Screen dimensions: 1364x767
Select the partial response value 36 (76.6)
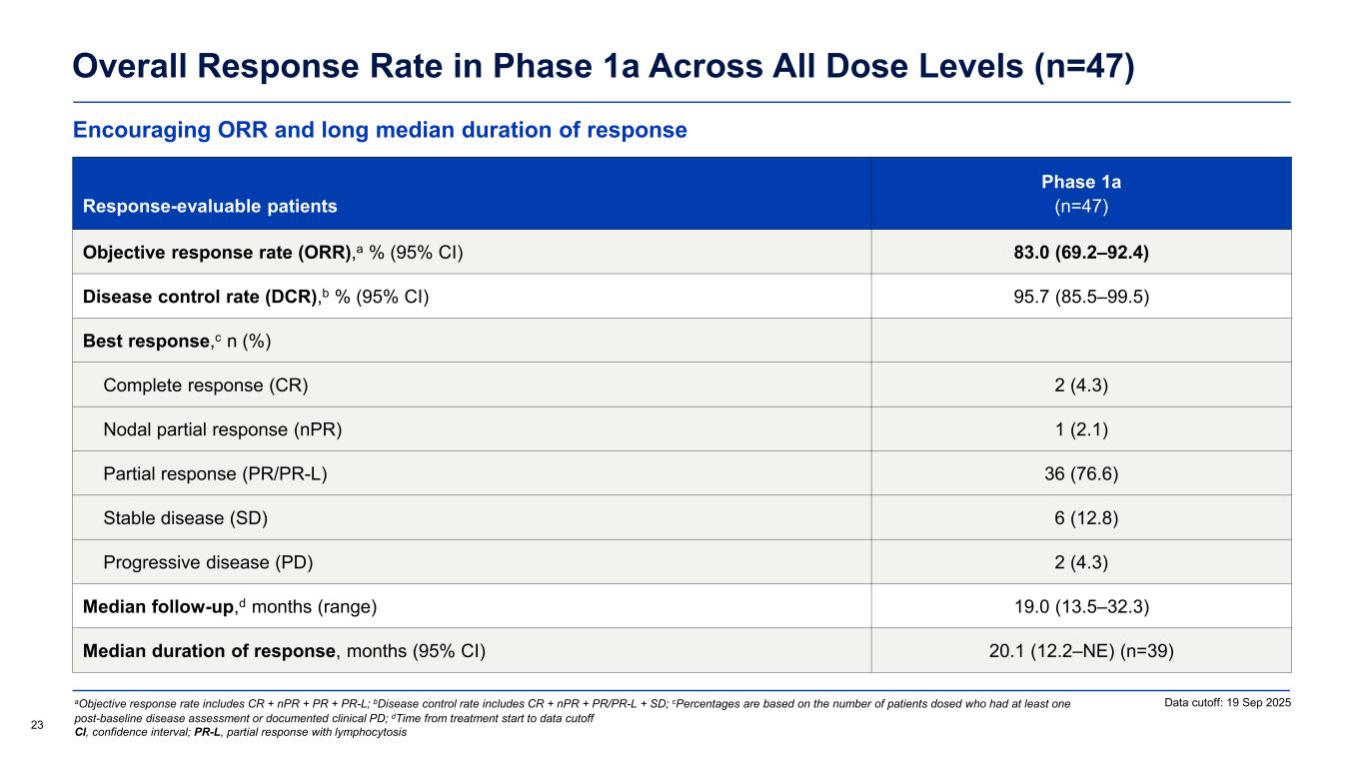tap(1081, 473)
